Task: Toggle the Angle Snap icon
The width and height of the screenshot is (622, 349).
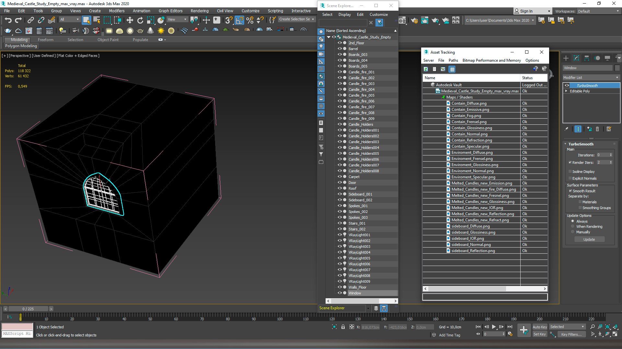Action: click(239, 20)
